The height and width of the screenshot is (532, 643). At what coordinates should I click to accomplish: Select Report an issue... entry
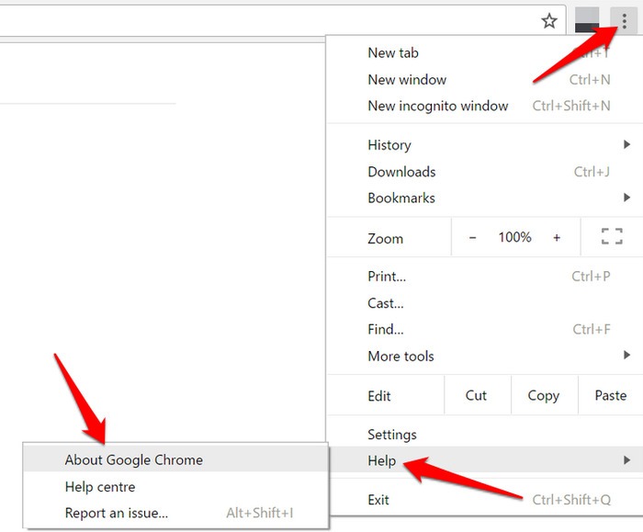175,513
